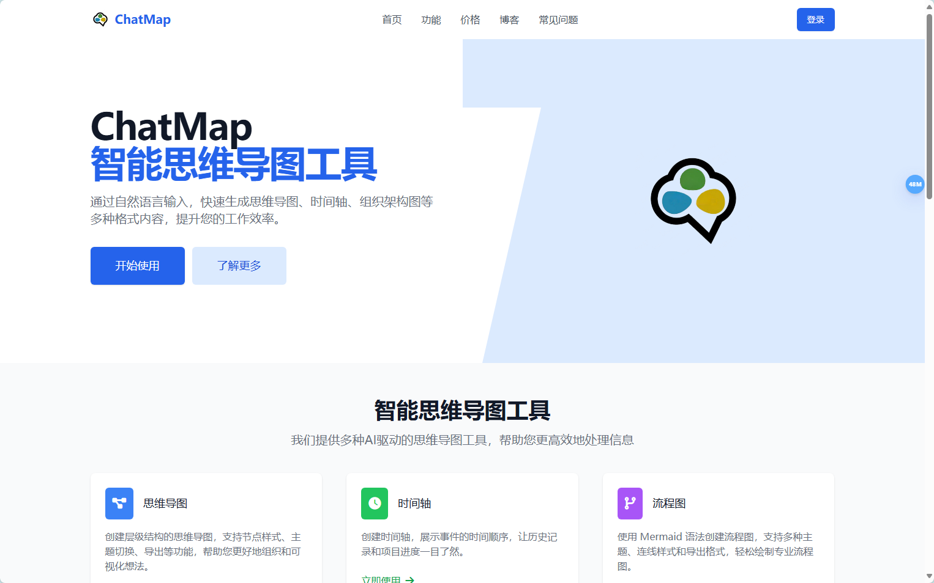Click the floating 48M badge
The width and height of the screenshot is (934, 583).
click(x=915, y=184)
